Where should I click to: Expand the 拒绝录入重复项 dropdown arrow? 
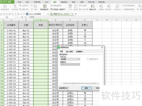point(66,9)
